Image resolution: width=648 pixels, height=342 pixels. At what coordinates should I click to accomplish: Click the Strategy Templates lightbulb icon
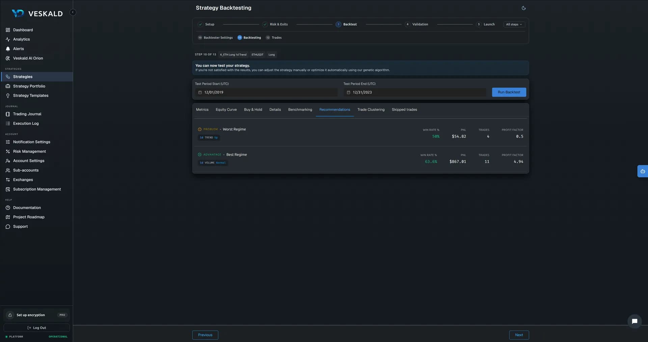click(8, 96)
